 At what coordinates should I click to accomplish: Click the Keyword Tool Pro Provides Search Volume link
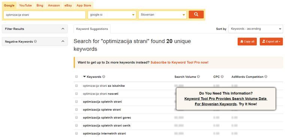(225, 101)
